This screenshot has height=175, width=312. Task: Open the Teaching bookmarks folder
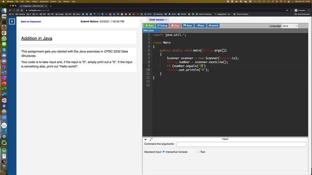[20, 14]
